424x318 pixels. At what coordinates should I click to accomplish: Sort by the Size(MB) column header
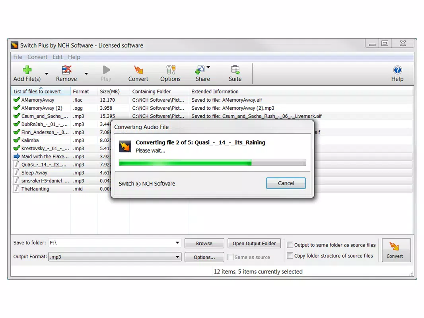point(114,91)
